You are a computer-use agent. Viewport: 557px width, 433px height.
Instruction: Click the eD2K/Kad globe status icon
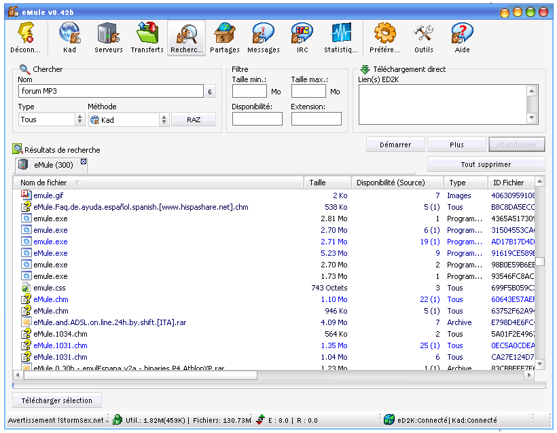point(389,419)
